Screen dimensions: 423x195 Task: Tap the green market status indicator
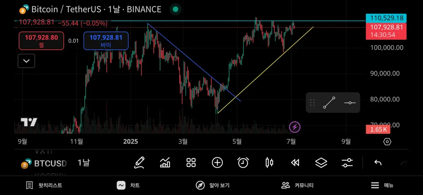tap(176, 10)
